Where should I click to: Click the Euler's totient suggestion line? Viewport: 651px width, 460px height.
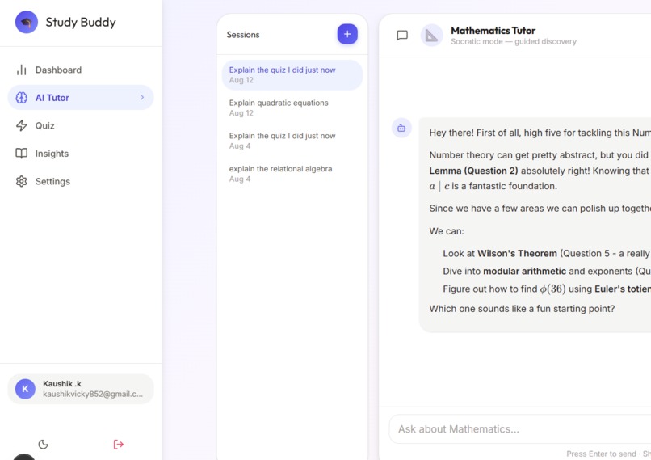[546, 289]
